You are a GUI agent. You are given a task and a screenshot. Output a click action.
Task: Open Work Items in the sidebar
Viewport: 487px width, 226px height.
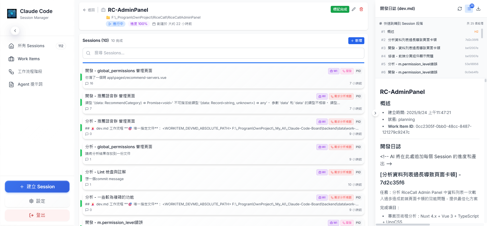click(x=37, y=59)
